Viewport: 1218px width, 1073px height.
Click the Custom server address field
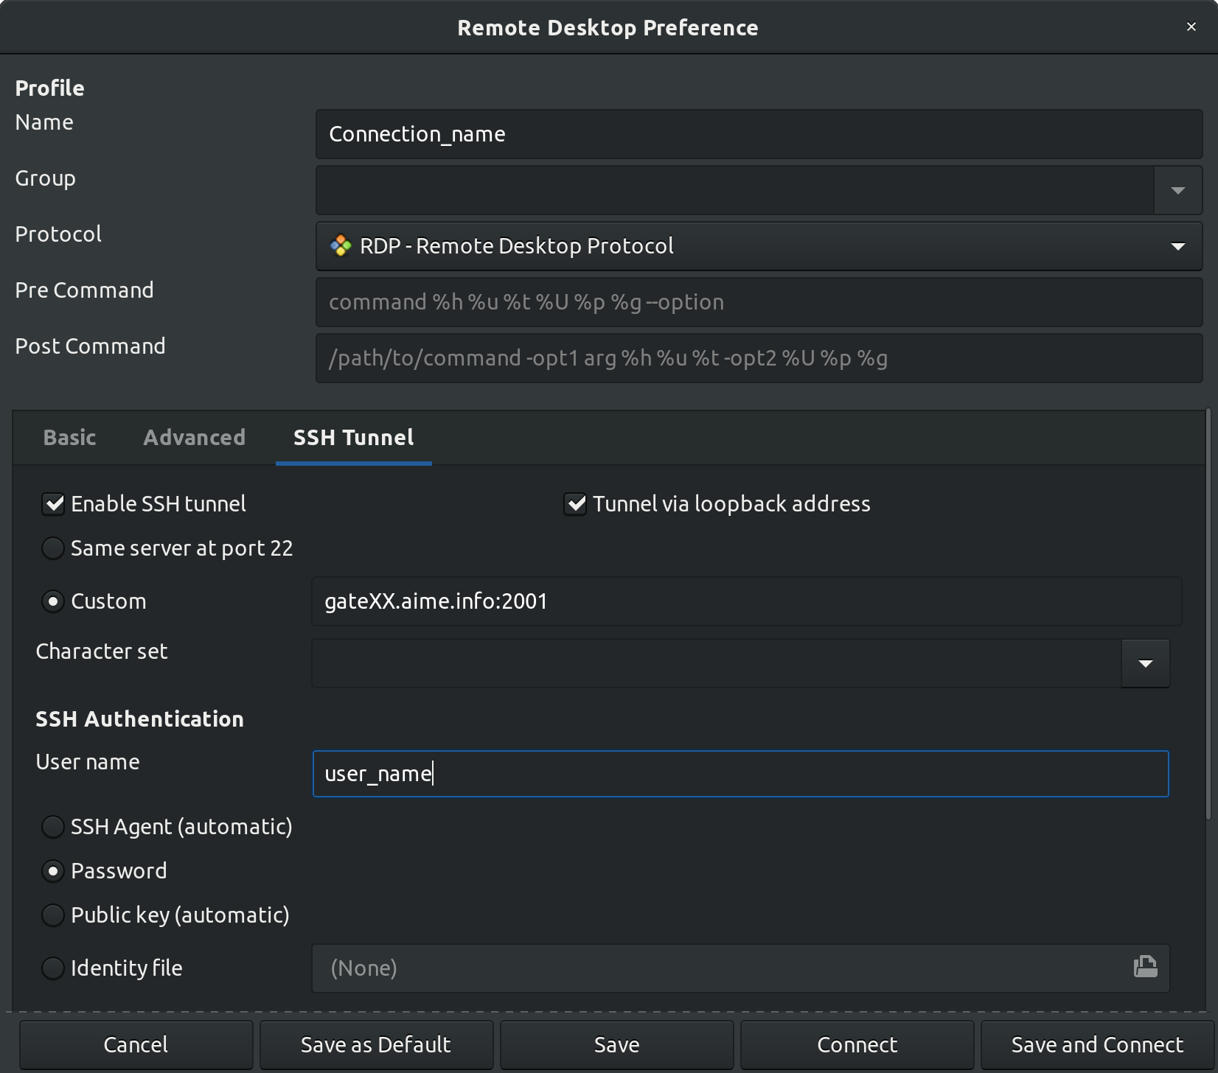(x=747, y=601)
